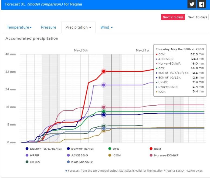Click the tan ICON data point marker
This screenshot has height=178, width=210.
[x=104, y=131]
